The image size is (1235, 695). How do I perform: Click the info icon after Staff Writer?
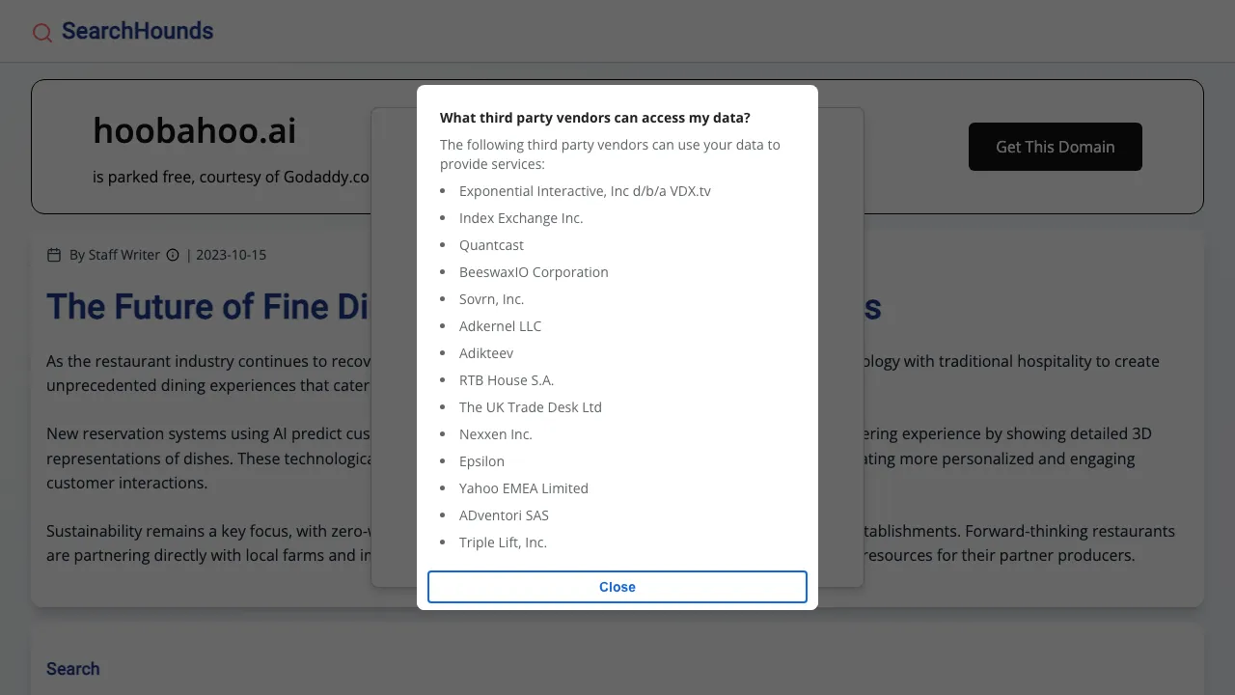tap(173, 255)
